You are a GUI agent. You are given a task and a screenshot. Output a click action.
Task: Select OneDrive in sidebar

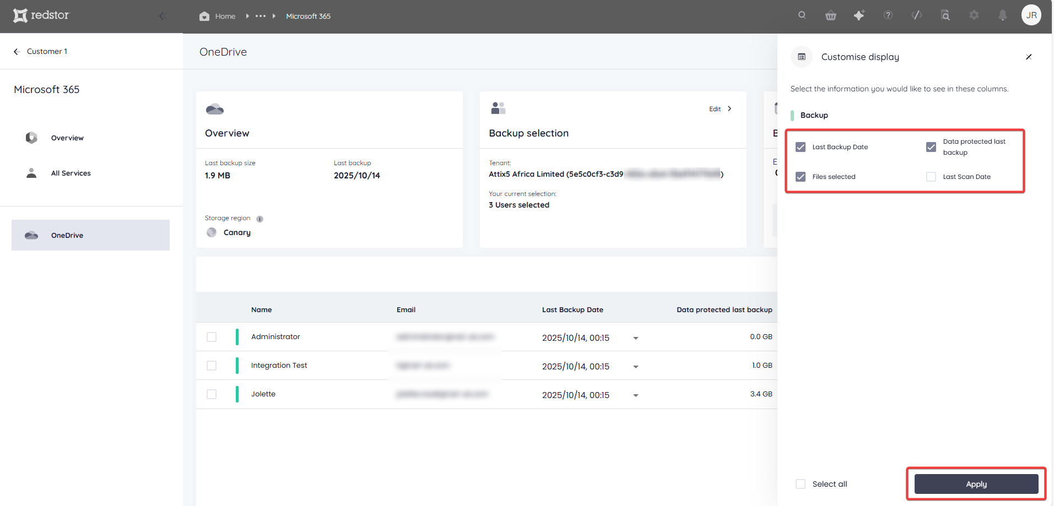pos(90,235)
